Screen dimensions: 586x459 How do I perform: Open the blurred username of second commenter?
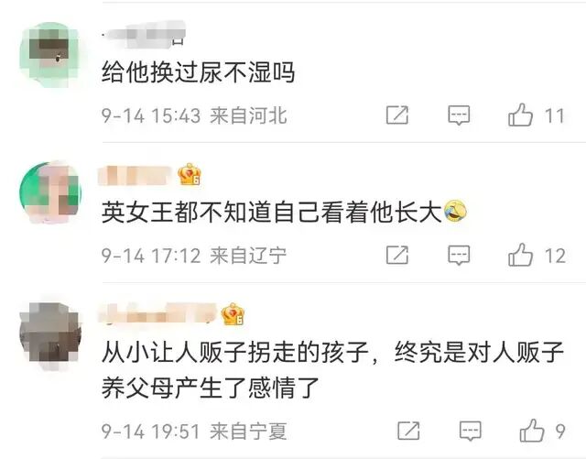[136, 175]
